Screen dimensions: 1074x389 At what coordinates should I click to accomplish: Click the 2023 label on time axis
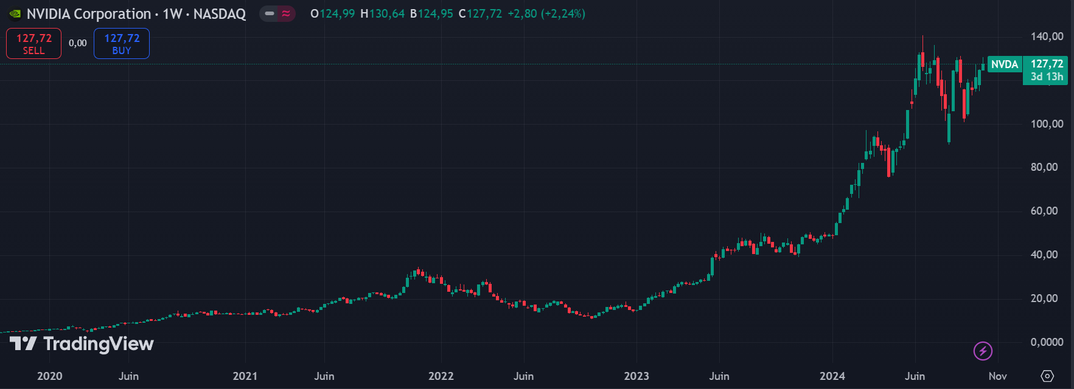[x=636, y=376]
